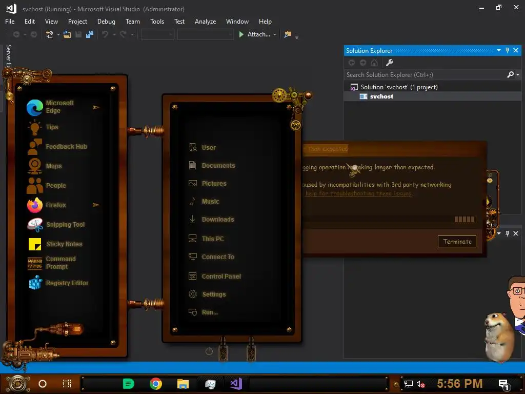Open the solution platforms combo box
The width and height of the screenshot is (525, 394).
pyautogui.click(x=205, y=34)
